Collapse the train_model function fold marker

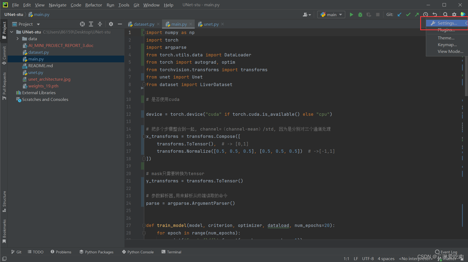[144, 226]
